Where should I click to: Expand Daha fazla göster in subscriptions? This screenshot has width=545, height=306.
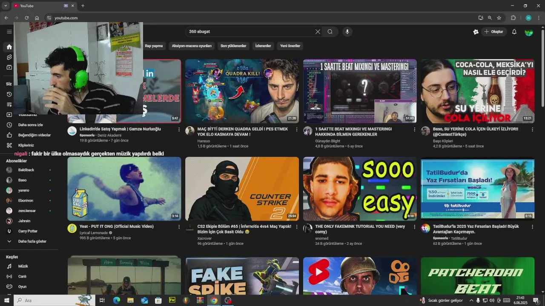(x=31, y=241)
